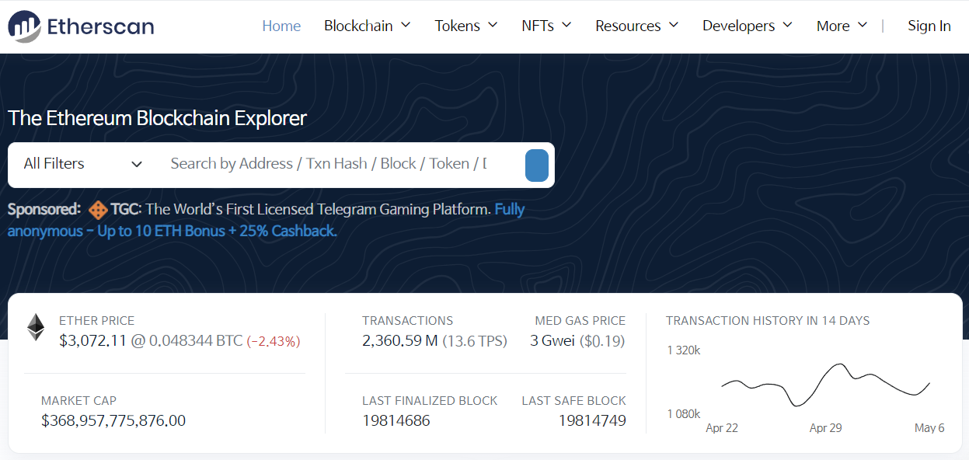Click the (-2.43%) price change
The height and width of the screenshot is (460, 969).
pyautogui.click(x=274, y=341)
